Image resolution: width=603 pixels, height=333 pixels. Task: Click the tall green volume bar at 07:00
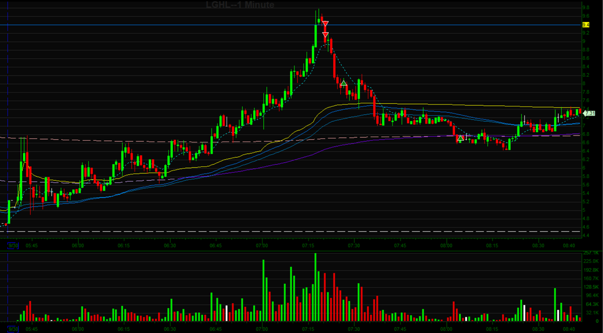pyautogui.click(x=263, y=290)
